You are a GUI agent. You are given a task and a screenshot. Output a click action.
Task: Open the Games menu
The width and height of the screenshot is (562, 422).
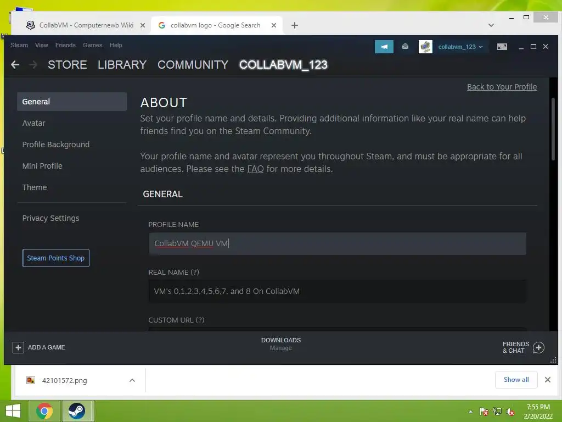tap(92, 45)
